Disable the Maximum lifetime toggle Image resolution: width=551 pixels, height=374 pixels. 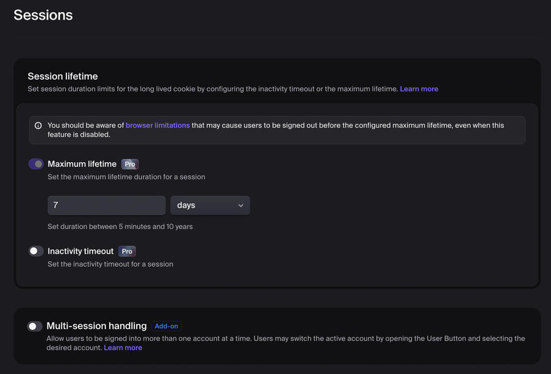click(35, 164)
